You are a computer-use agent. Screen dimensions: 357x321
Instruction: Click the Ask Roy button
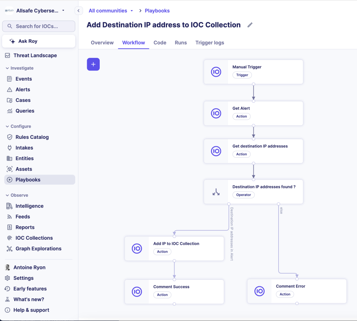click(39, 41)
